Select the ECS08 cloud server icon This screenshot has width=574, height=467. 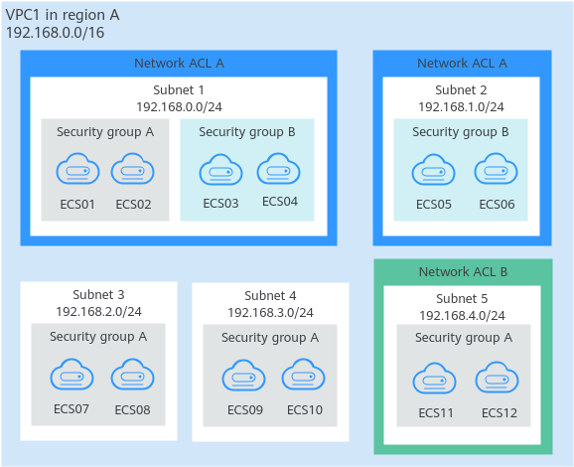coord(132,375)
